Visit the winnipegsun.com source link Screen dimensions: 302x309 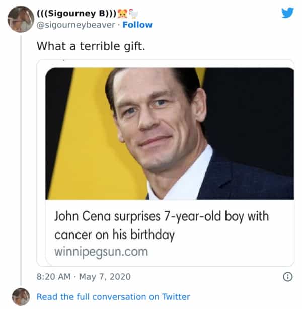[x=101, y=252]
